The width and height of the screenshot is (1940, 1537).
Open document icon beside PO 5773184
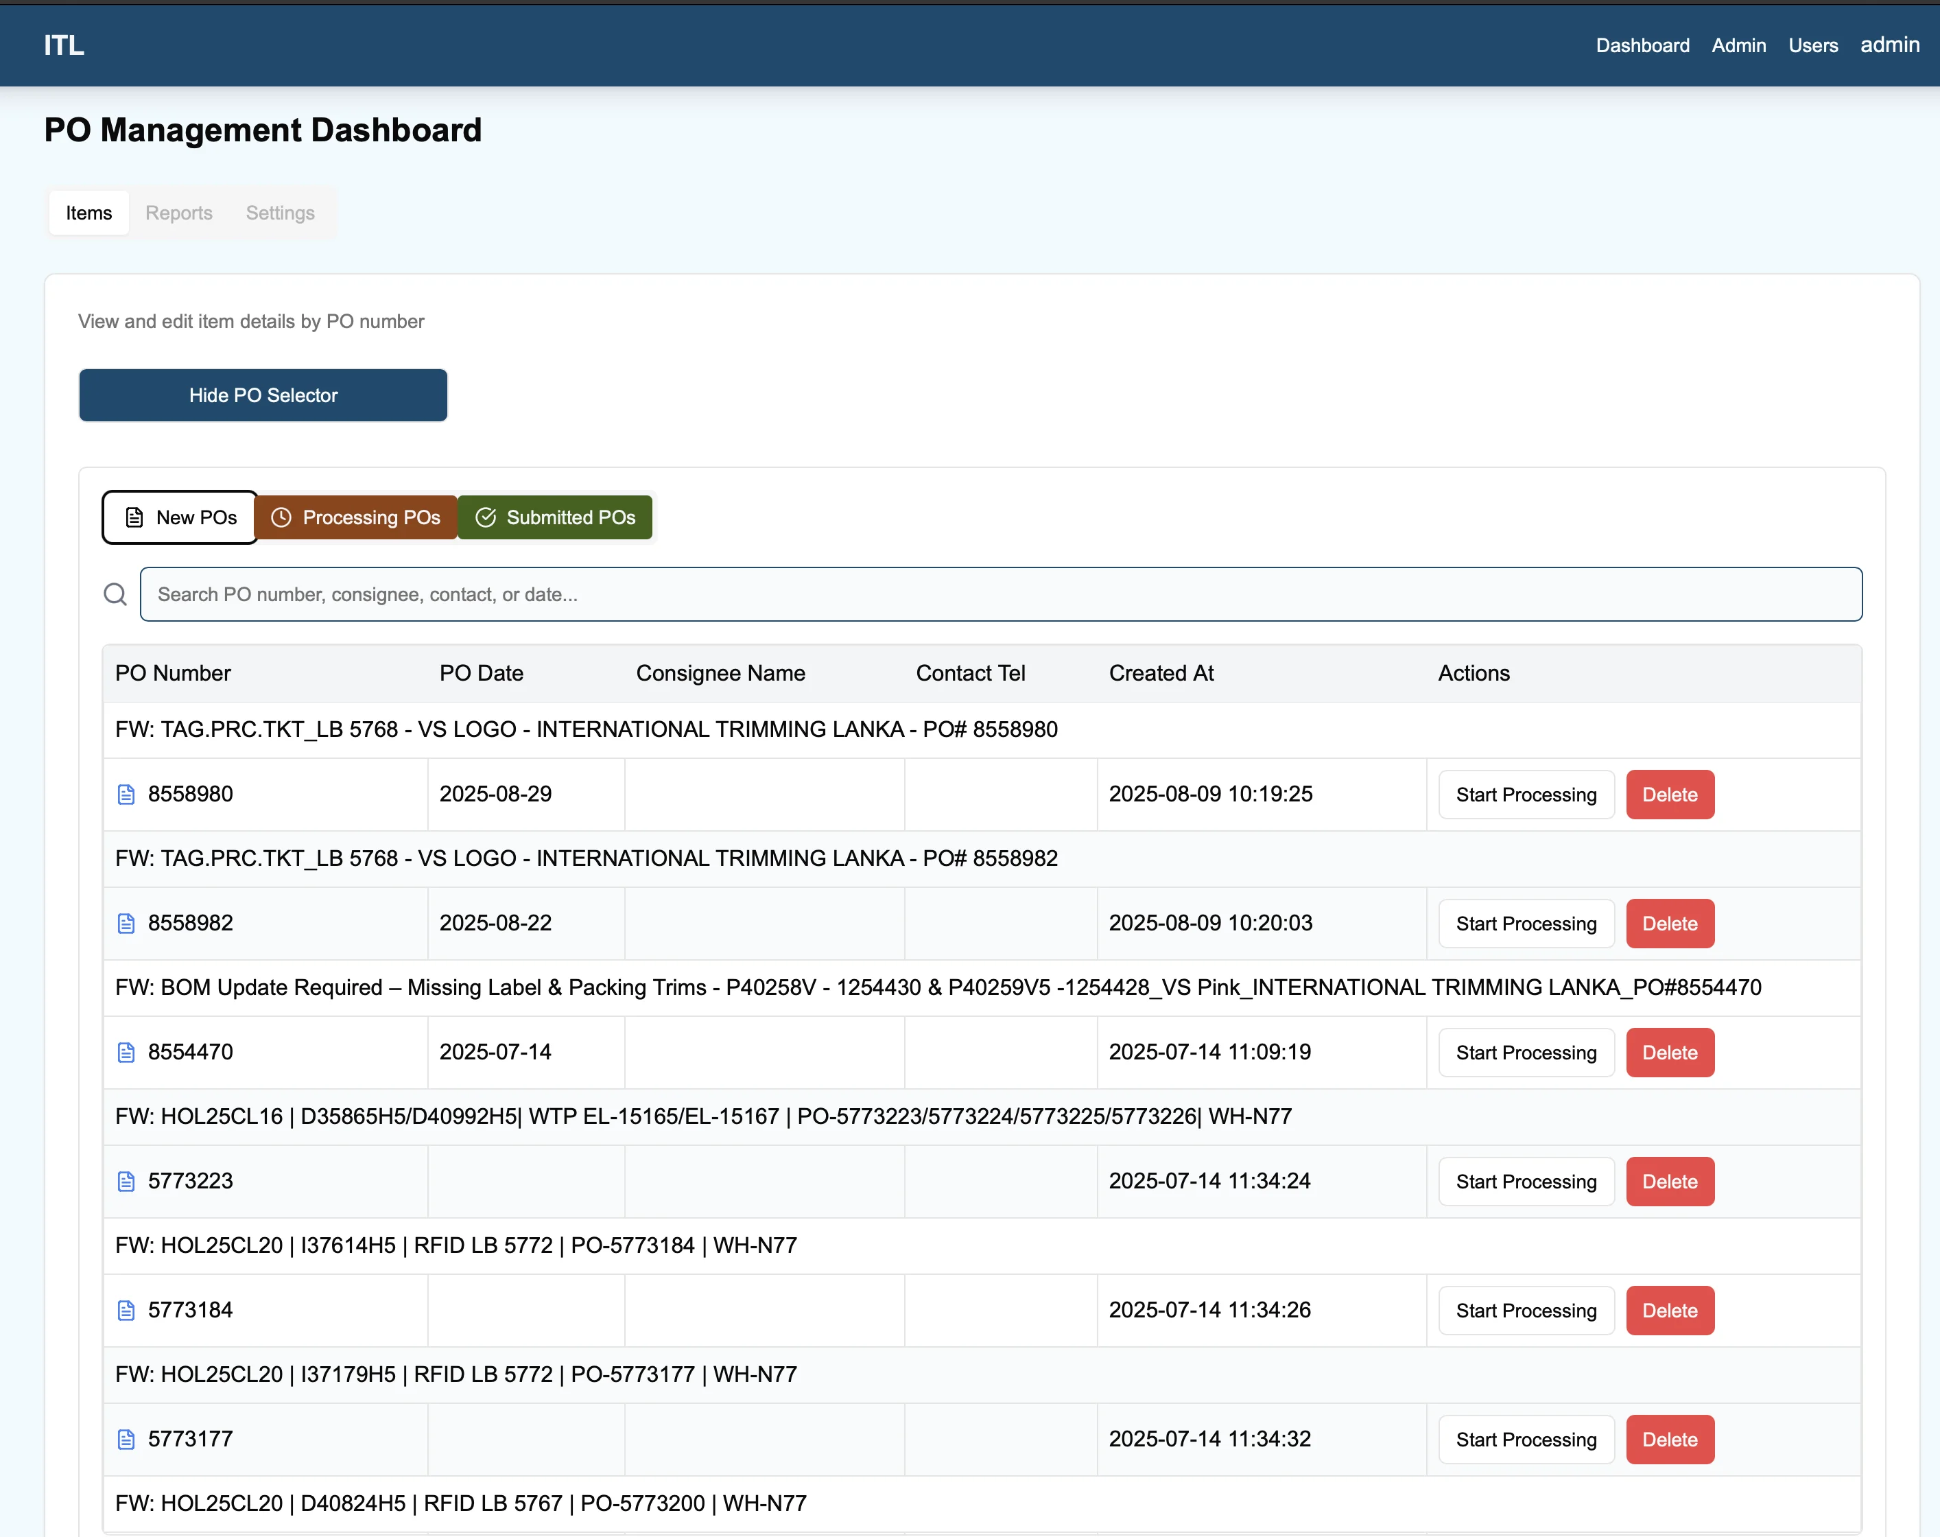coord(126,1311)
